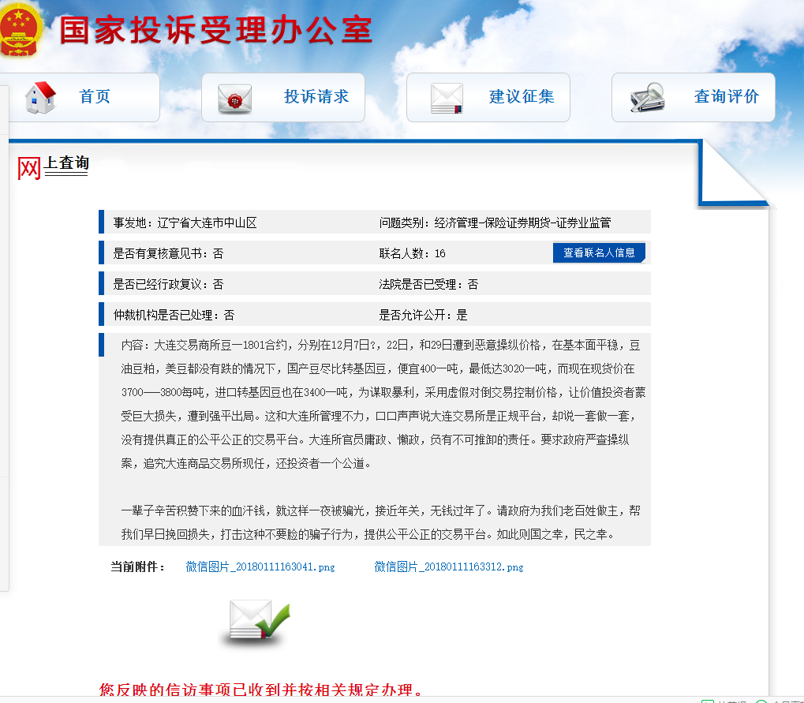Open attachment 微信图片_20180111163312.png
The image size is (804, 703).
tap(449, 567)
